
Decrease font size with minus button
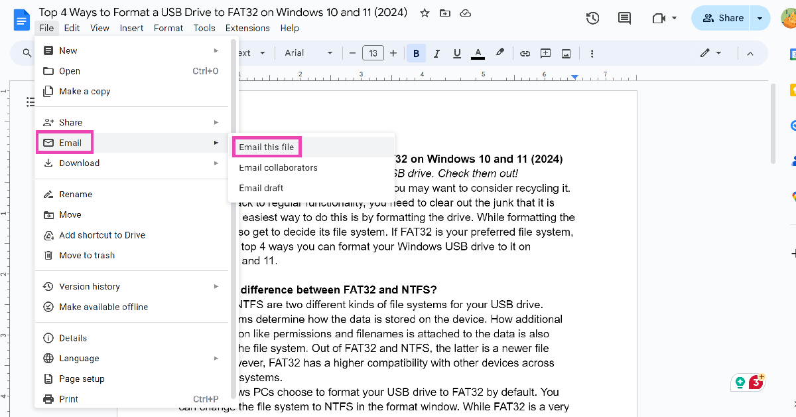(352, 53)
